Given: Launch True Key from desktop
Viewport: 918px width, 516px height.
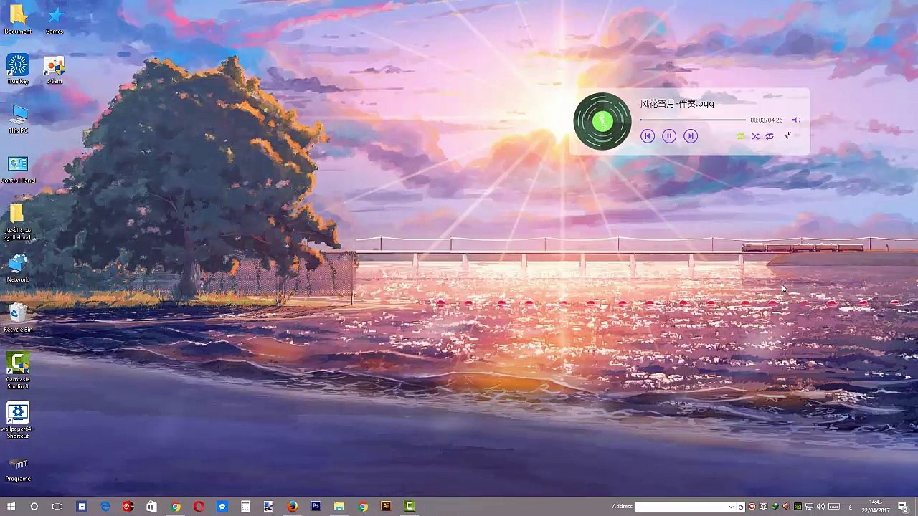Looking at the screenshot, I should click(18, 70).
